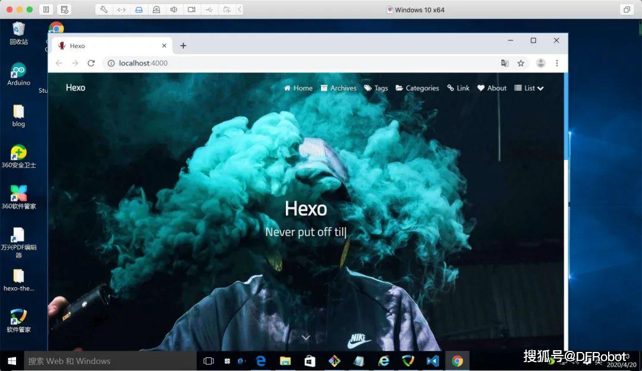
Task: Open the Chrome profile avatar
Action: click(x=540, y=63)
